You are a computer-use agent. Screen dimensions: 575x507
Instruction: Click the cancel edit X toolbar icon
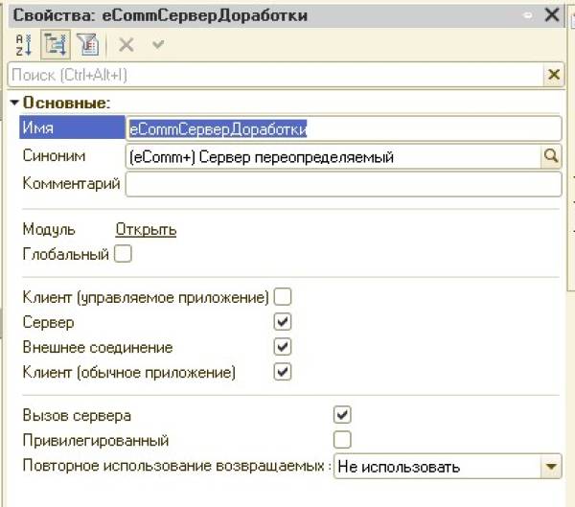(x=126, y=44)
